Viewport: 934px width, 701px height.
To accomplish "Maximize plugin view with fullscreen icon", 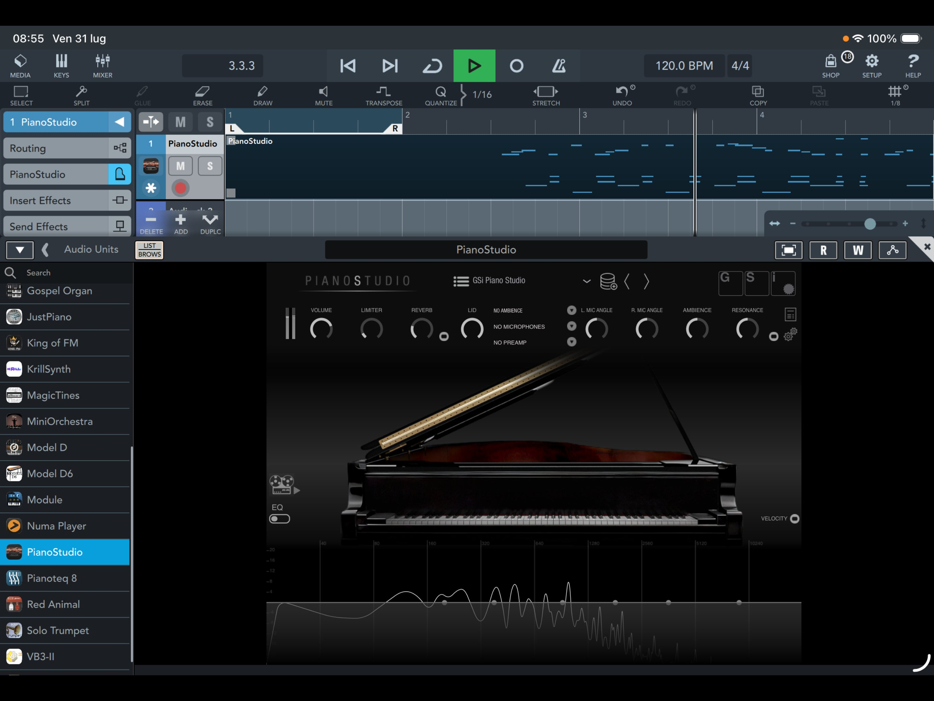I will (x=788, y=250).
